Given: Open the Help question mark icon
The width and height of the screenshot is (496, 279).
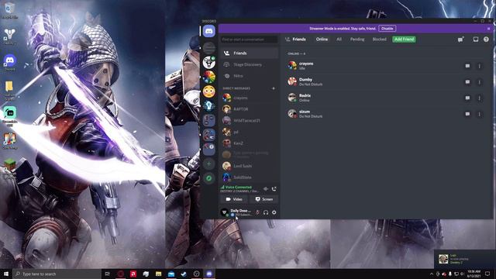Looking at the screenshot, I should pos(486,40).
